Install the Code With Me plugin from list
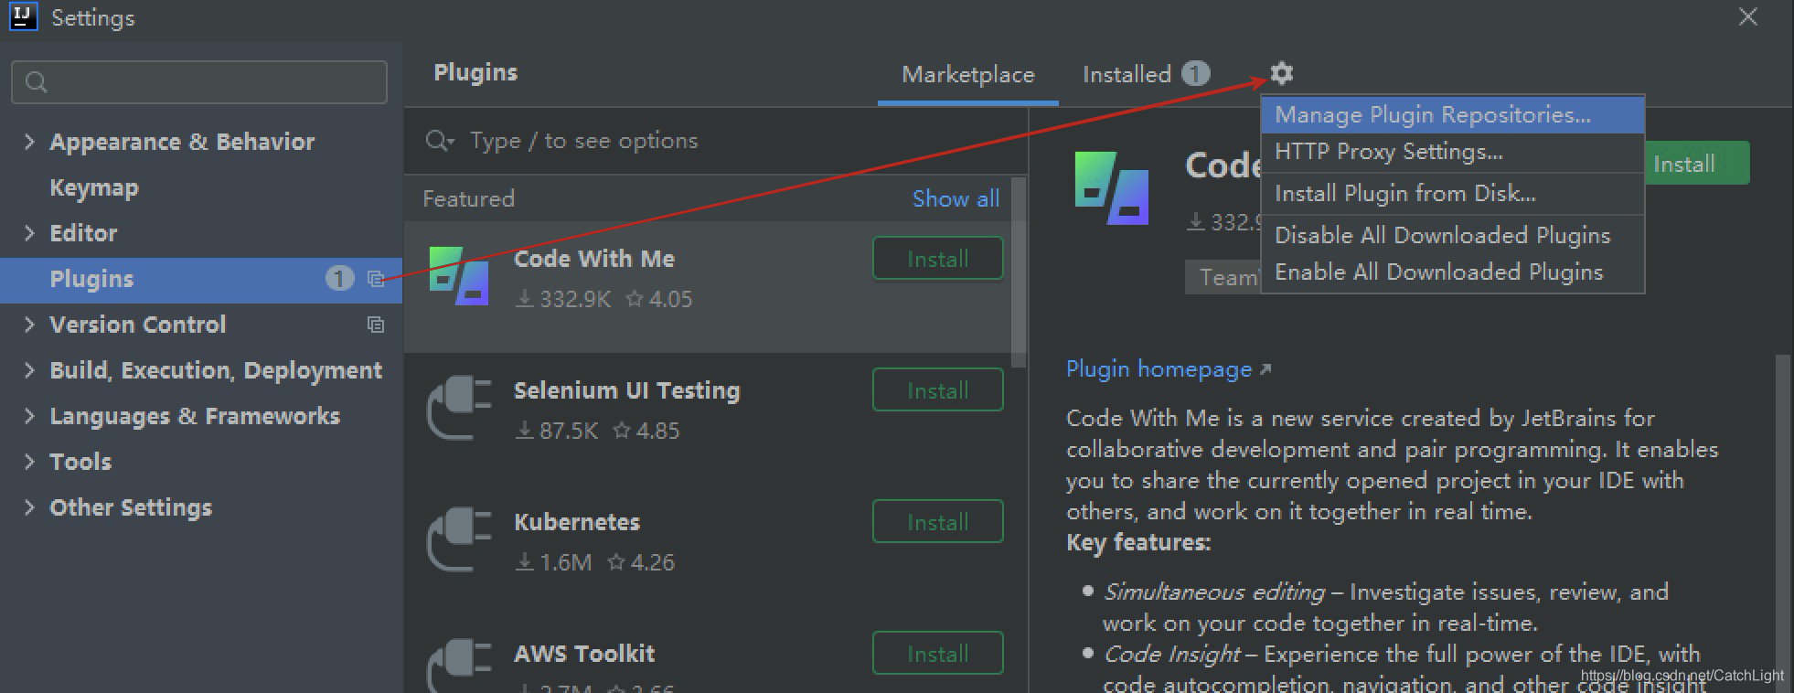Image resolution: width=1794 pixels, height=693 pixels. (x=937, y=259)
